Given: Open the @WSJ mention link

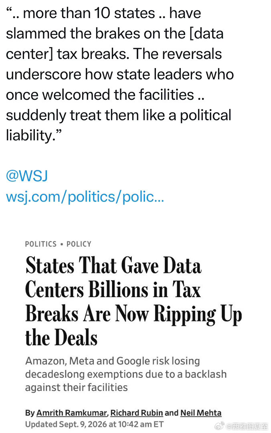Looking at the screenshot, I should click(27, 176).
